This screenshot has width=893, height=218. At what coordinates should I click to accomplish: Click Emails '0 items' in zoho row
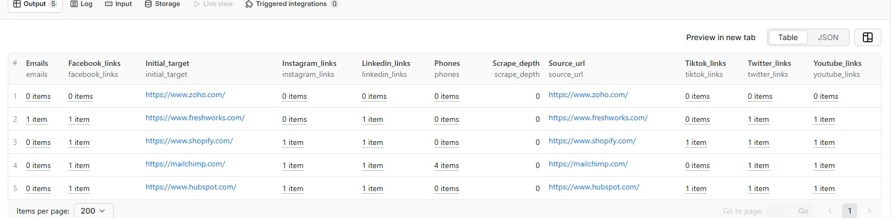pyautogui.click(x=38, y=97)
